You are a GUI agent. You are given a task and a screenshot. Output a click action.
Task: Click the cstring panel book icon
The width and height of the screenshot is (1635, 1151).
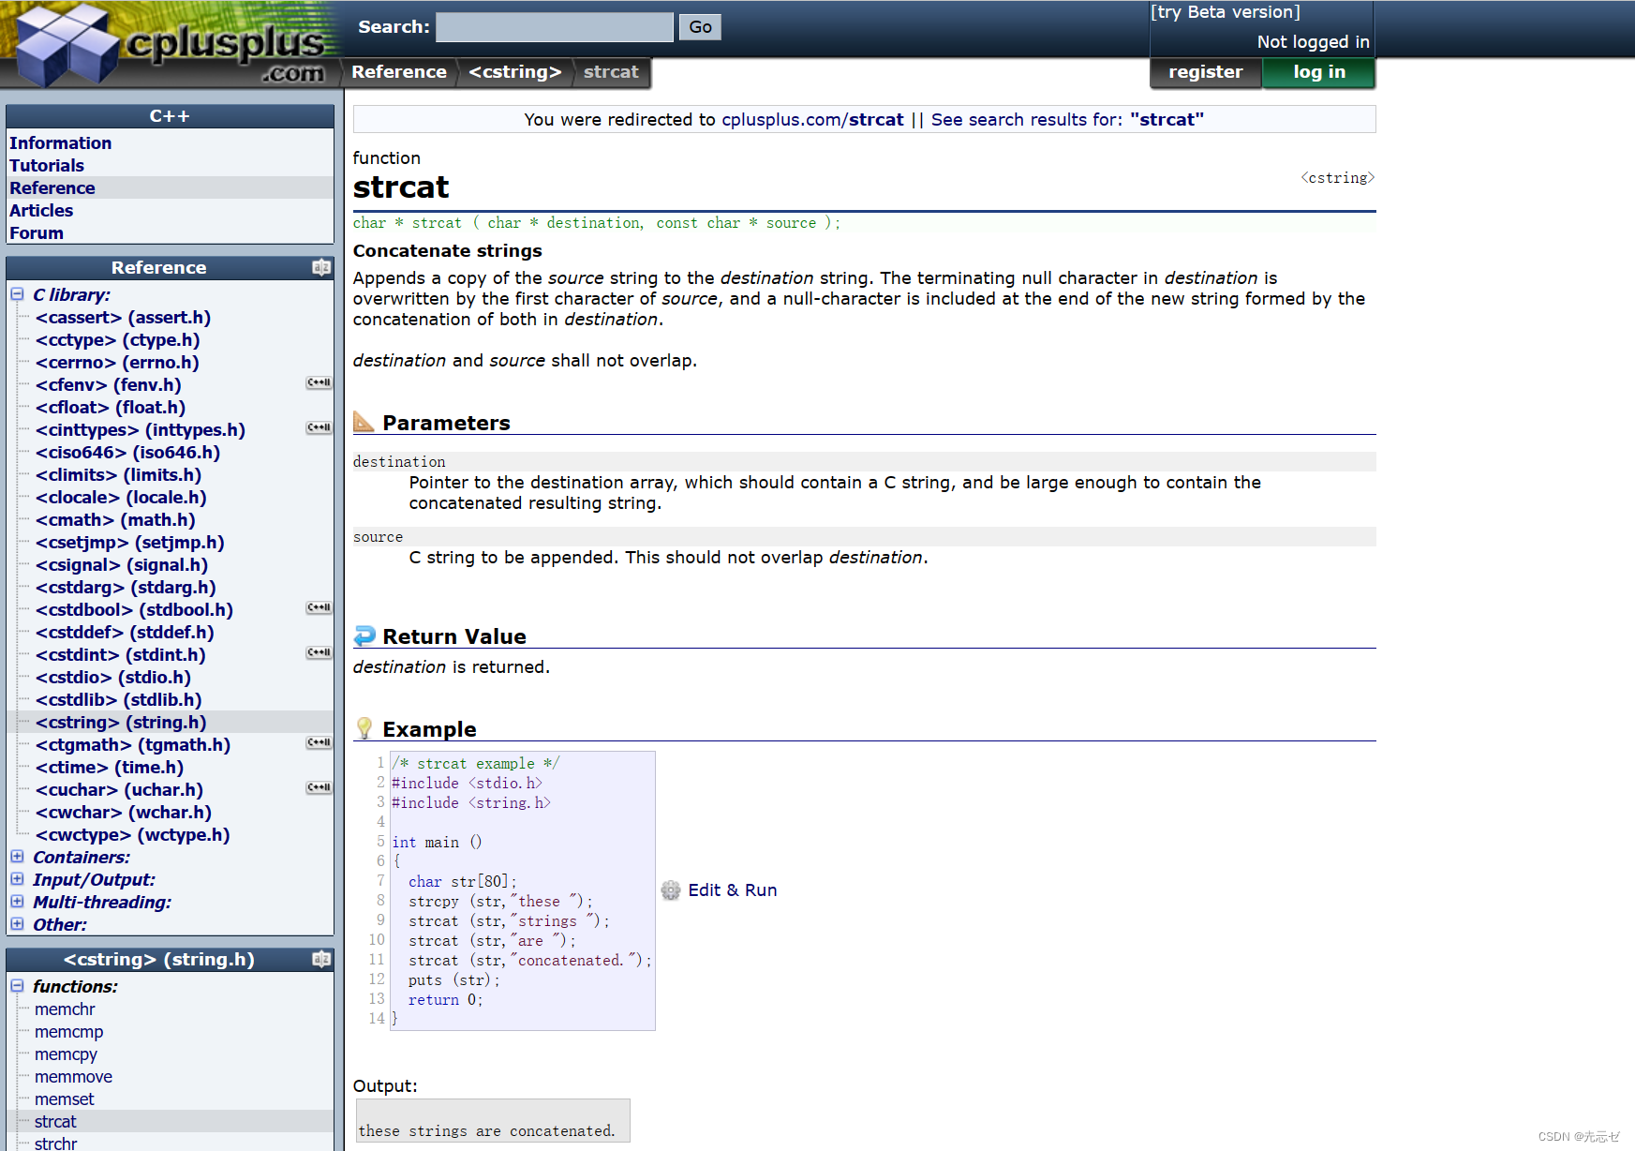321,959
